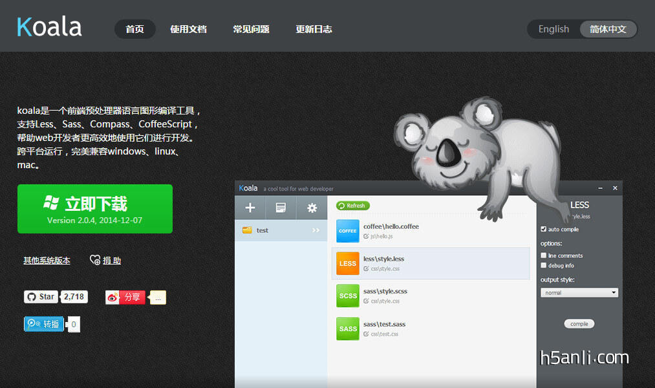
Task: Click the orange LESS file badge
Action: (348, 264)
